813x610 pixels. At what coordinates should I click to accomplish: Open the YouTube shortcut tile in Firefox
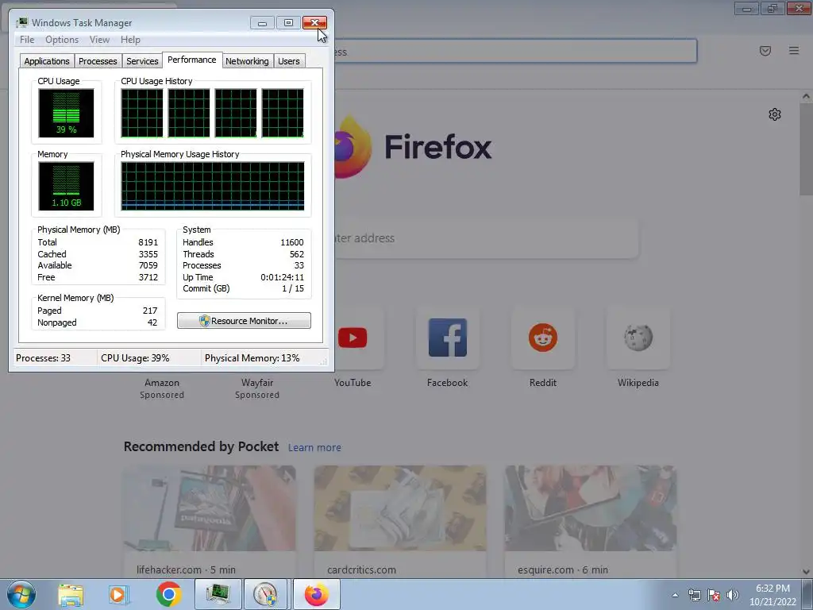(x=353, y=338)
